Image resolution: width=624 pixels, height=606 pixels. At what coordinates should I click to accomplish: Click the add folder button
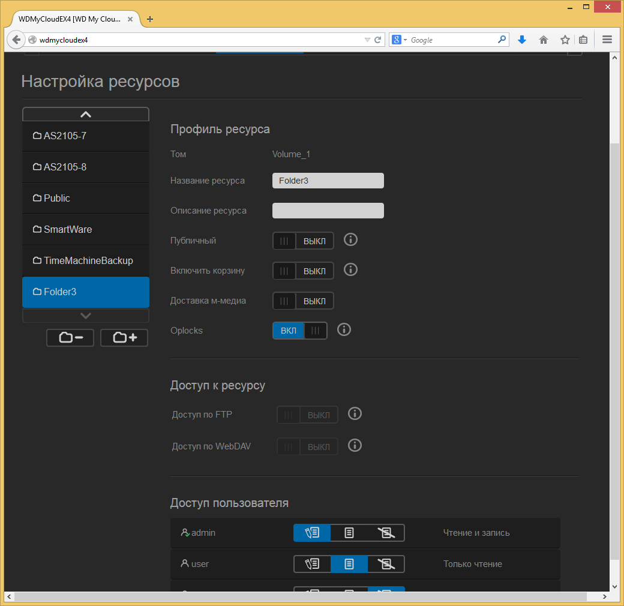[x=124, y=337]
